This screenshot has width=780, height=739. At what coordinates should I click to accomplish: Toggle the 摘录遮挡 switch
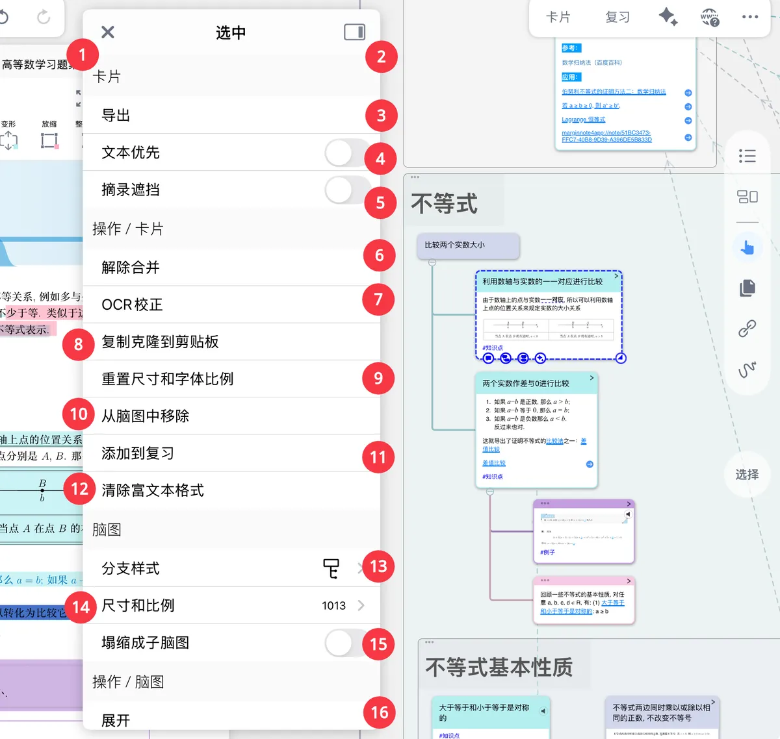pyautogui.click(x=346, y=190)
